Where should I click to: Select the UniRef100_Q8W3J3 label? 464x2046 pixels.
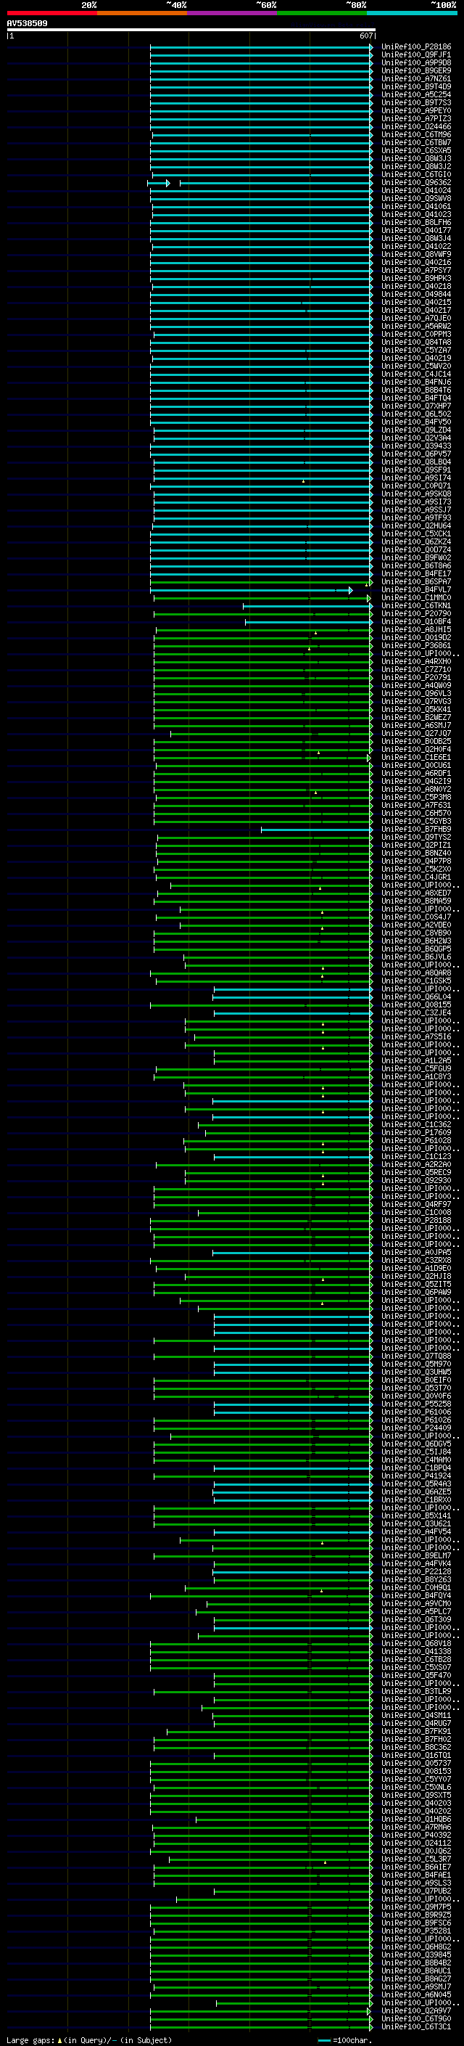click(416, 158)
